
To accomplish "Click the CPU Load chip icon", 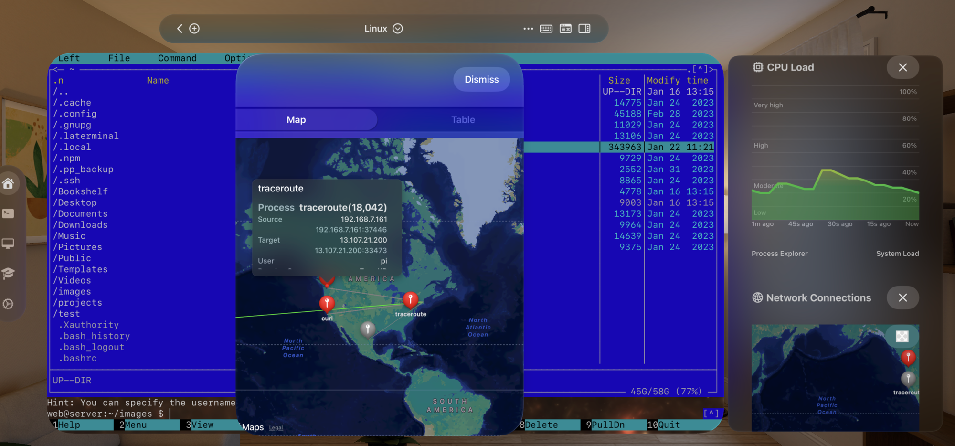I will (x=758, y=67).
